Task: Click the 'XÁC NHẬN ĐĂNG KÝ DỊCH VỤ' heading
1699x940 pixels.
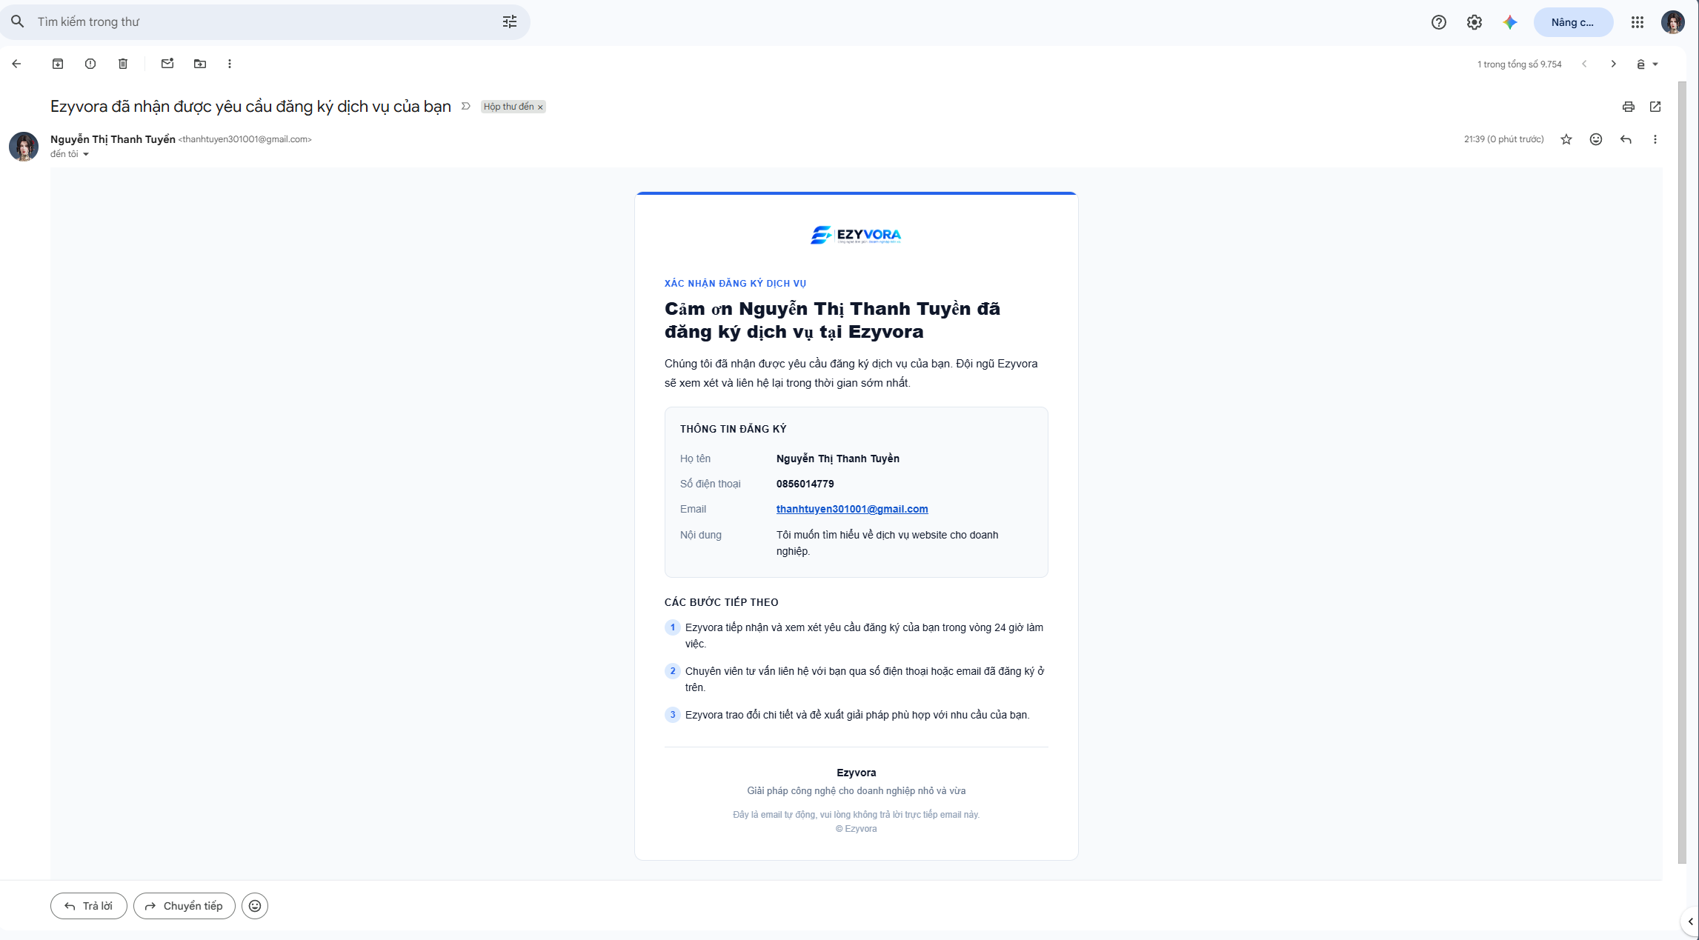Action: pyautogui.click(x=735, y=284)
